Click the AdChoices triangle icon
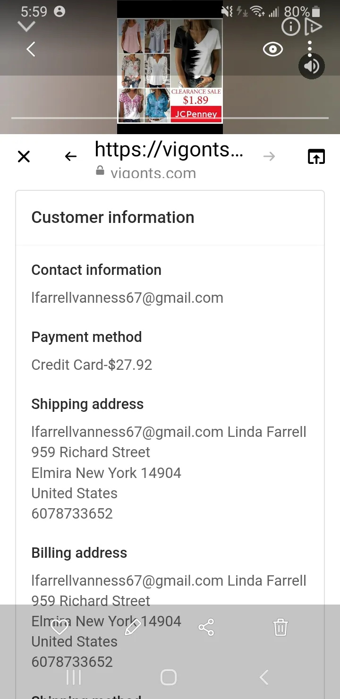 [313, 27]
